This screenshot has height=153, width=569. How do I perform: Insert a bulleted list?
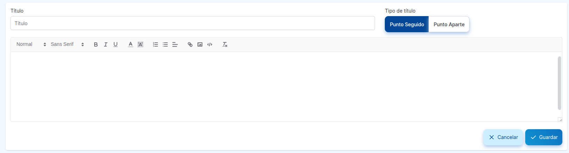tap(165, 44)
